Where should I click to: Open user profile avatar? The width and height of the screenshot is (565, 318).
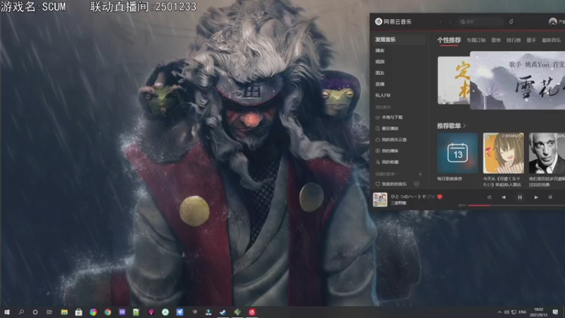[553, 22]
